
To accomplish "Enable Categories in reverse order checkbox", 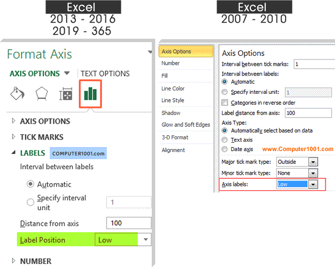I will (225, 103).
